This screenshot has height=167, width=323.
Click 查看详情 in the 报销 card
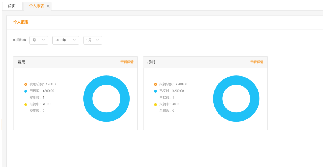point(256,62)
